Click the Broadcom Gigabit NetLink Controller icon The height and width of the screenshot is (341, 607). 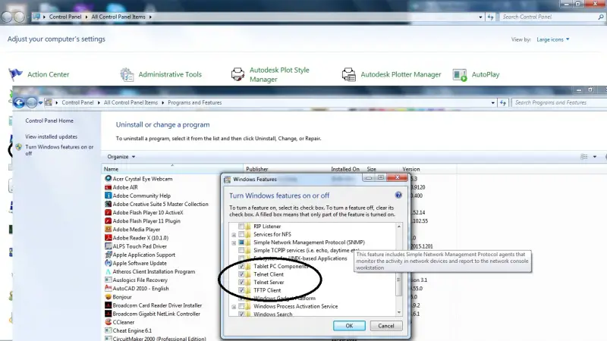(108, 314)
